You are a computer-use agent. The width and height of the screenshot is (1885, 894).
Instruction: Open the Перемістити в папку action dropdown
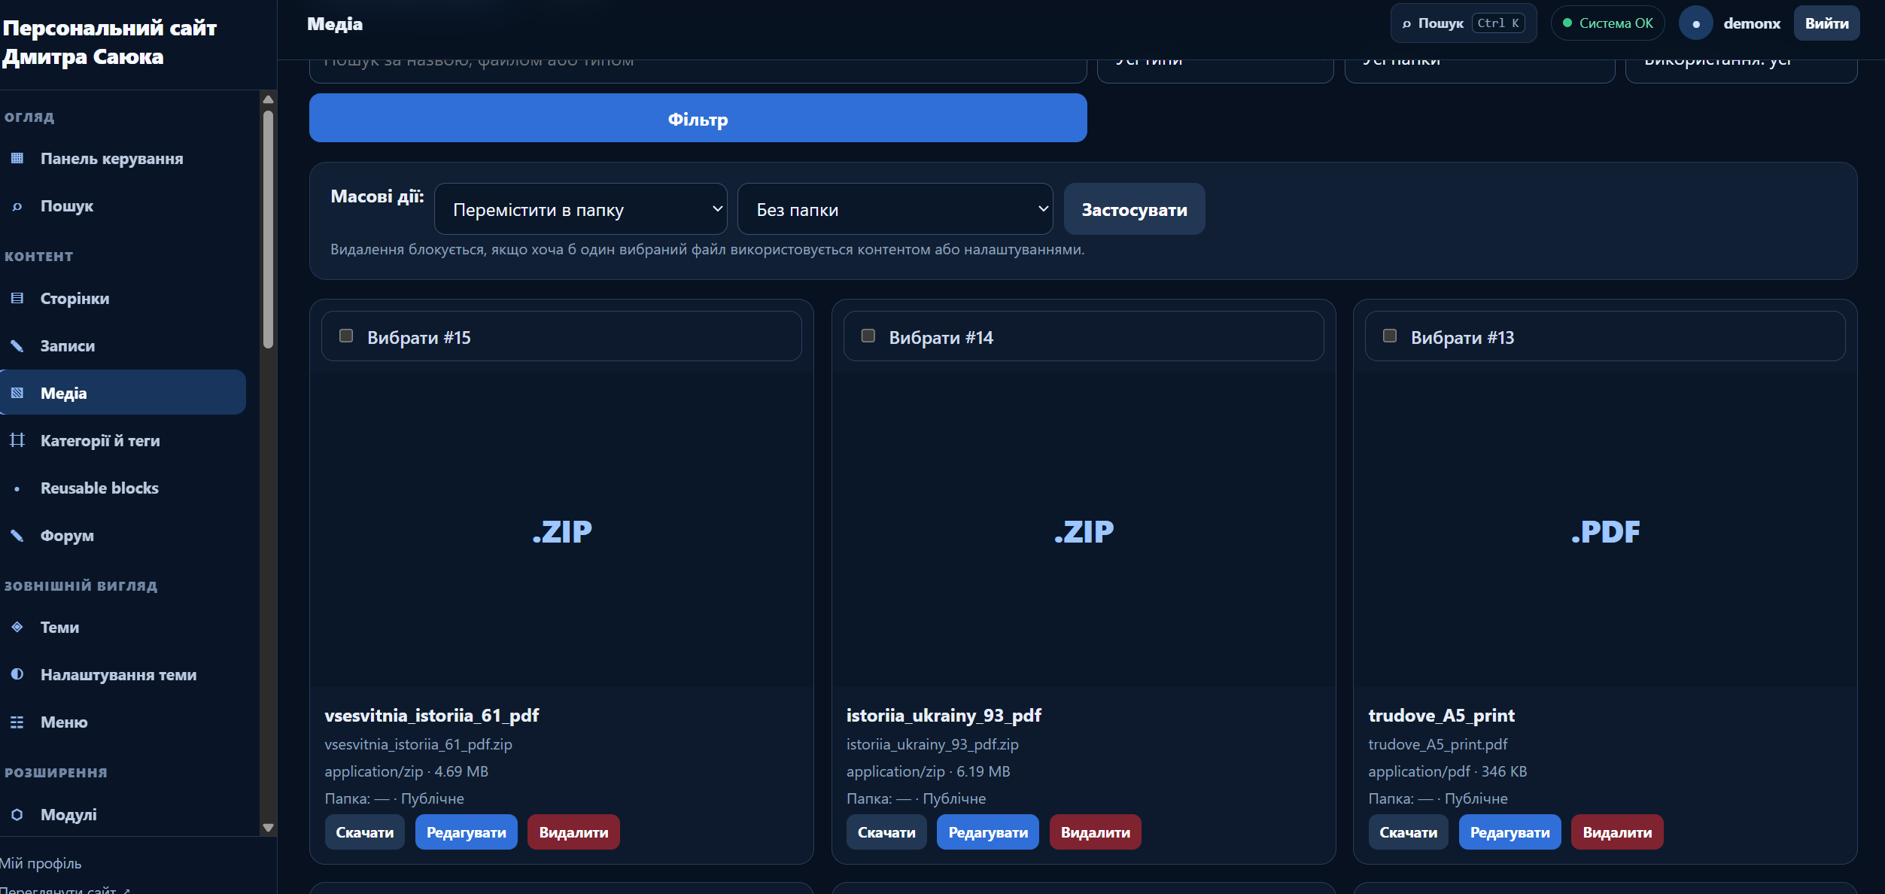point(581,209)
